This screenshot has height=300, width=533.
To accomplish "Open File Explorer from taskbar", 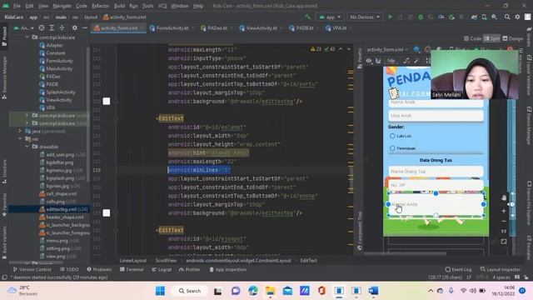I will [270, 291].
